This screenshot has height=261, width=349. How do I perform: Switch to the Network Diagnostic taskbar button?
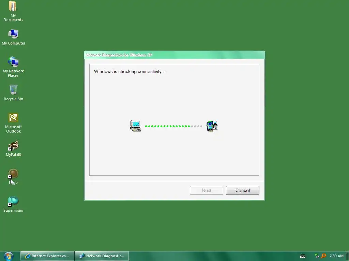click(x=102, y=256)
